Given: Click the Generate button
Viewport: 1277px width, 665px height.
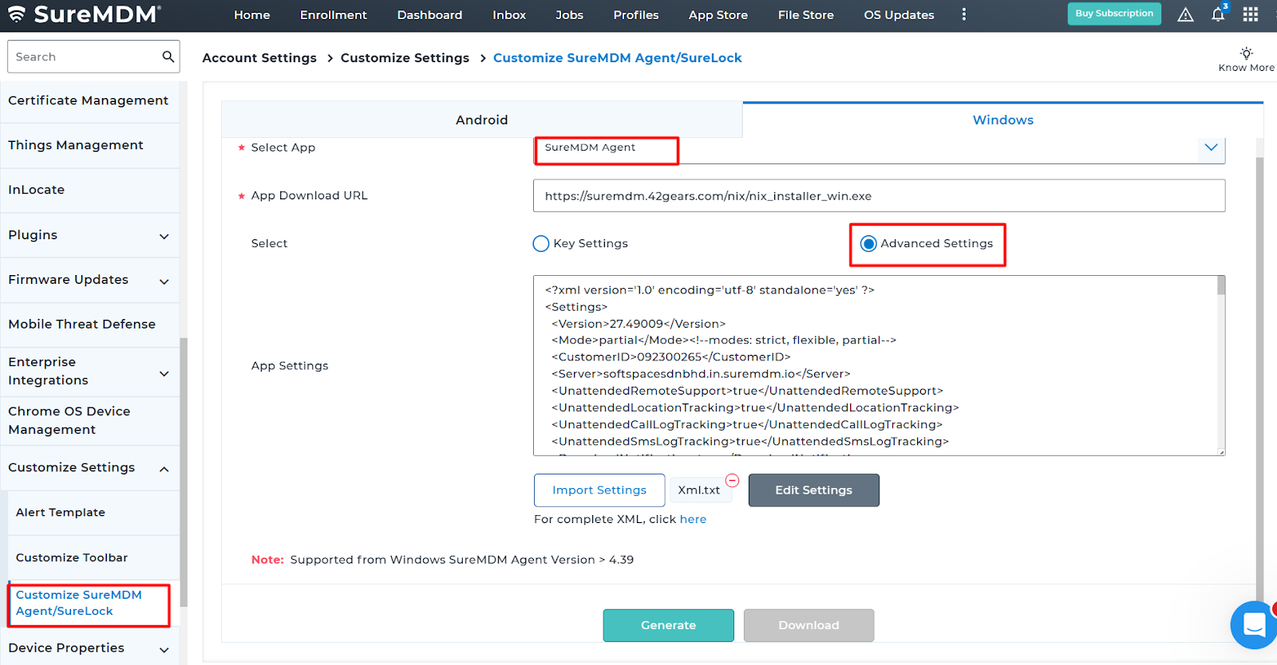Looking at the screenshot, I should coord(669,625).
